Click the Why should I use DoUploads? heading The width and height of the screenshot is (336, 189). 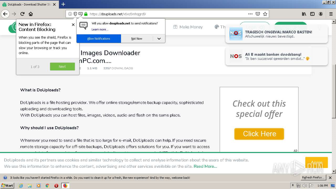tap(49, 128)
